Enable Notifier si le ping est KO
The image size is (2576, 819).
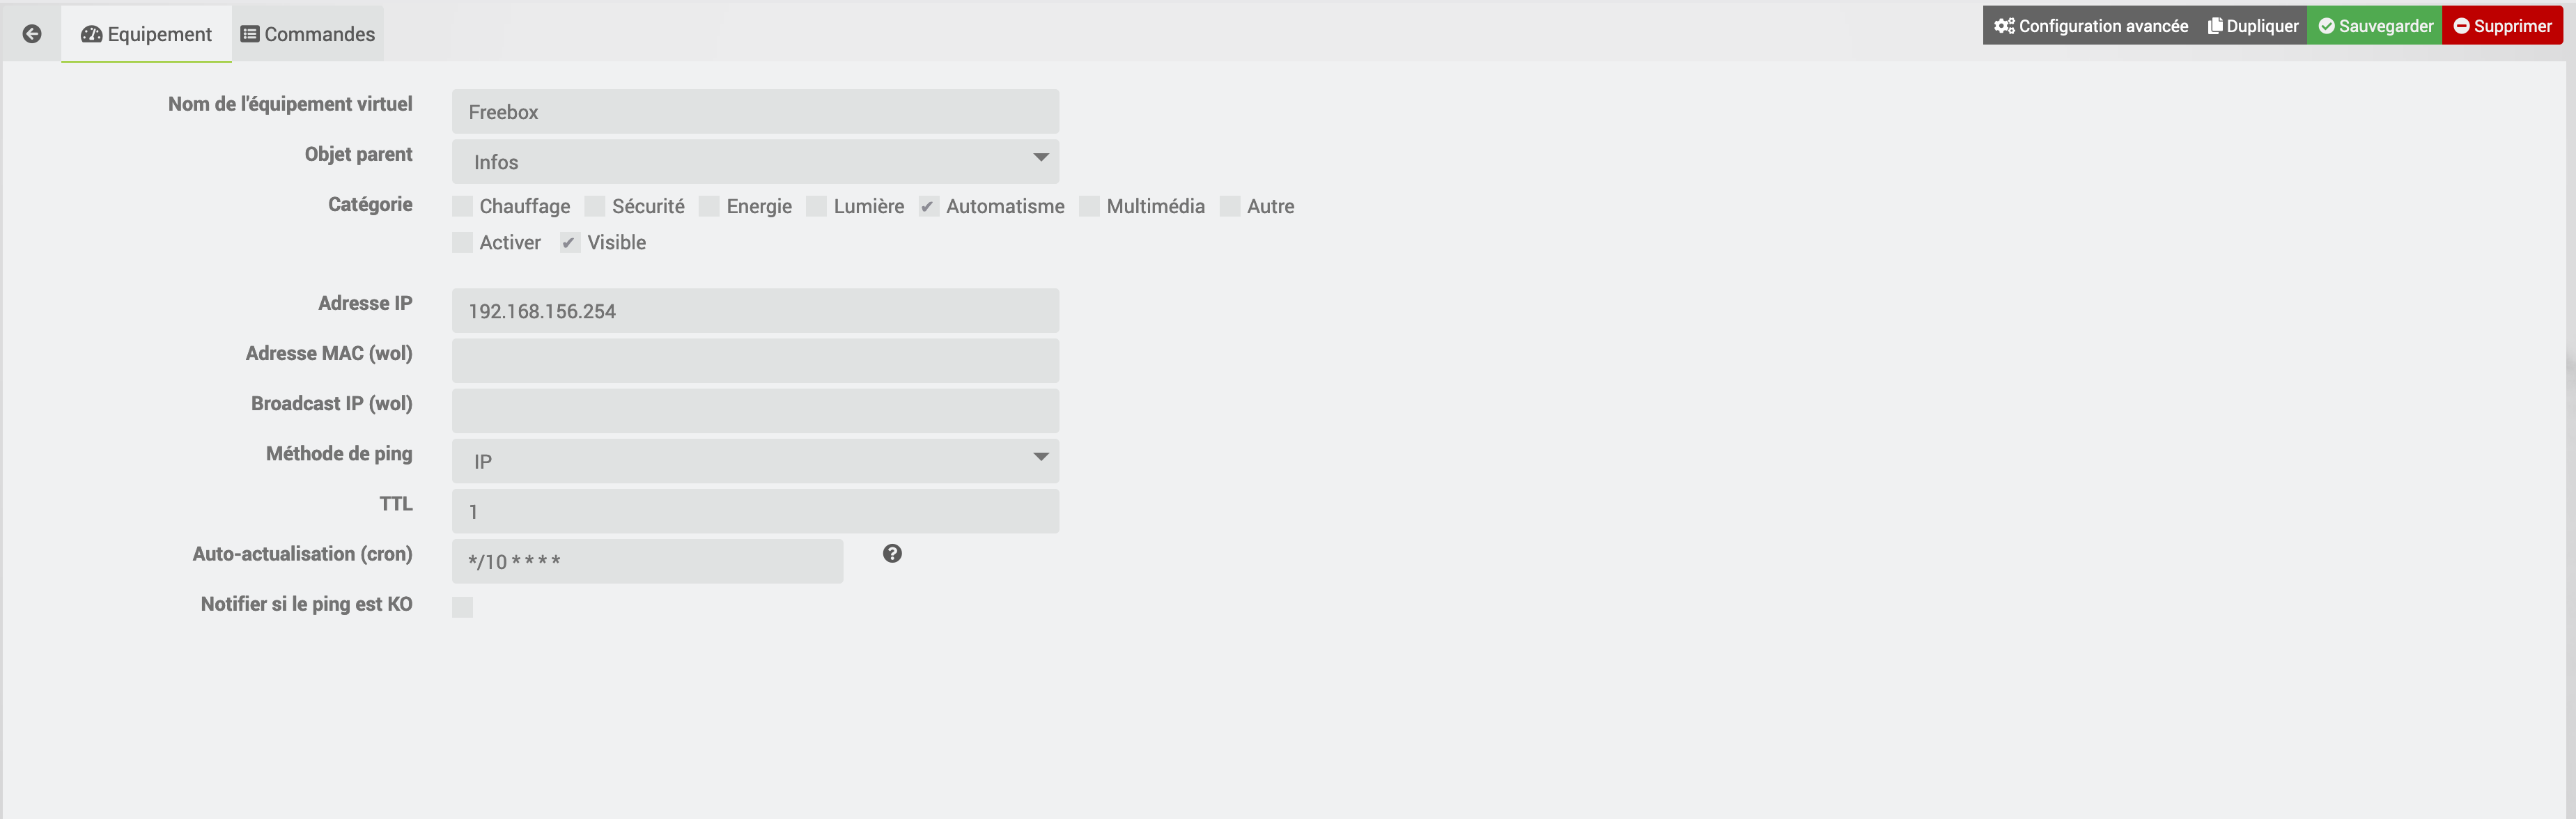[x=462, y=607]
